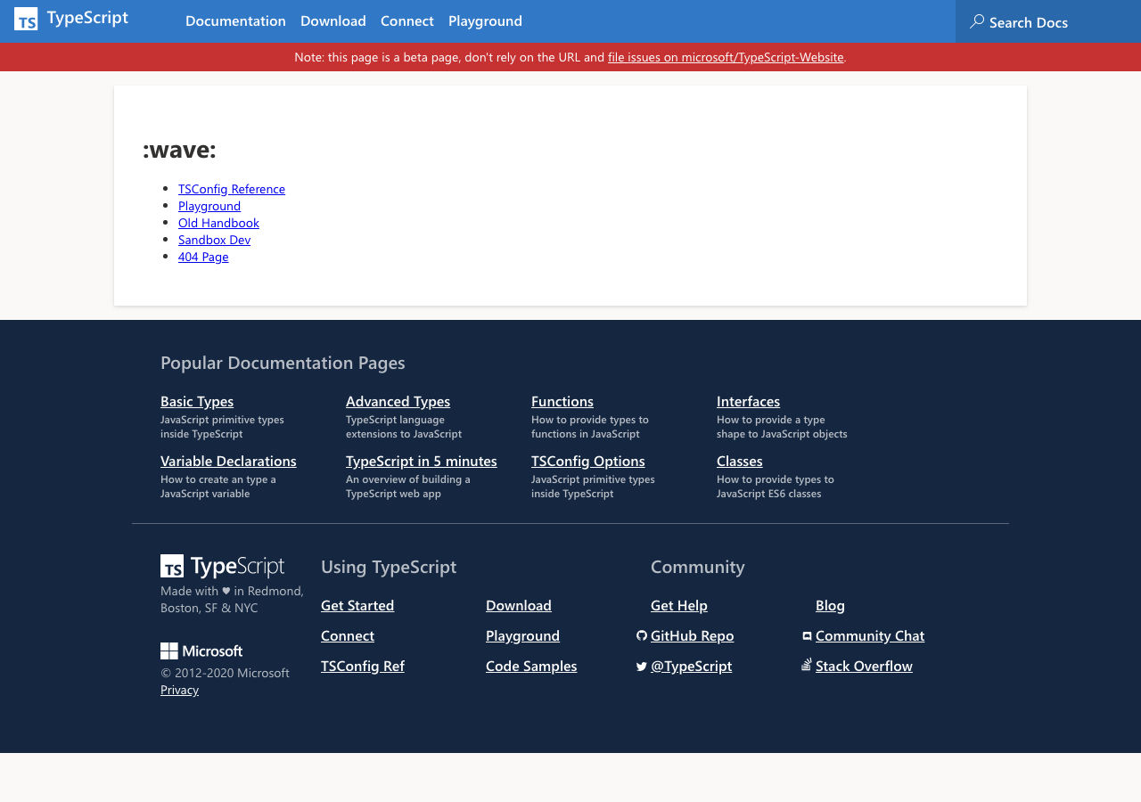Click the Popular Documentation Pages heading
The height and width of the screenshot is (802, 1141).
[283, 363]
